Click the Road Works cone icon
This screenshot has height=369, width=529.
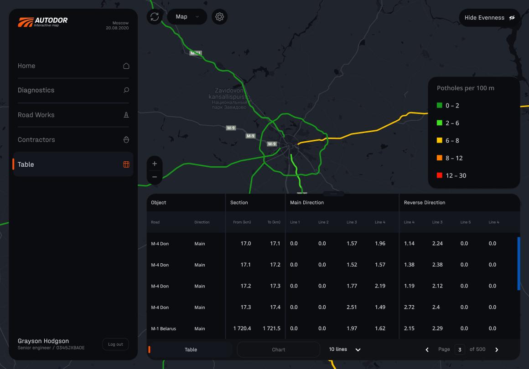point(126,115)
